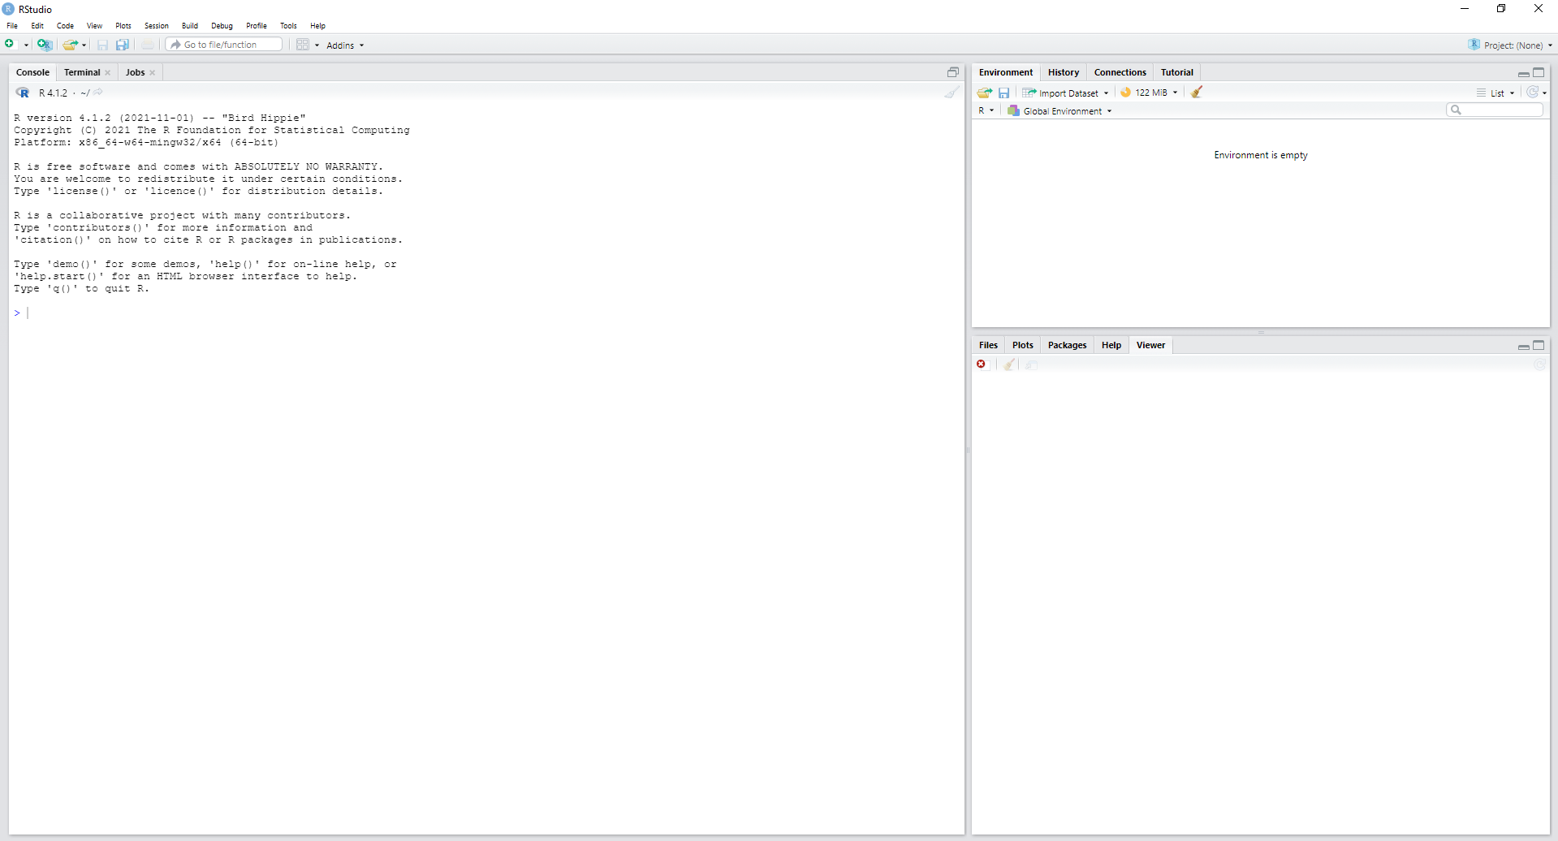The height and width of the screenshot is (841, 1558).
Task: Click the New File icon
Action: click(x=10, y=44)
